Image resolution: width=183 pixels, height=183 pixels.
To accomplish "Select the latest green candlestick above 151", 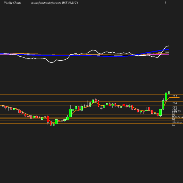I will [x=169, y=93].
